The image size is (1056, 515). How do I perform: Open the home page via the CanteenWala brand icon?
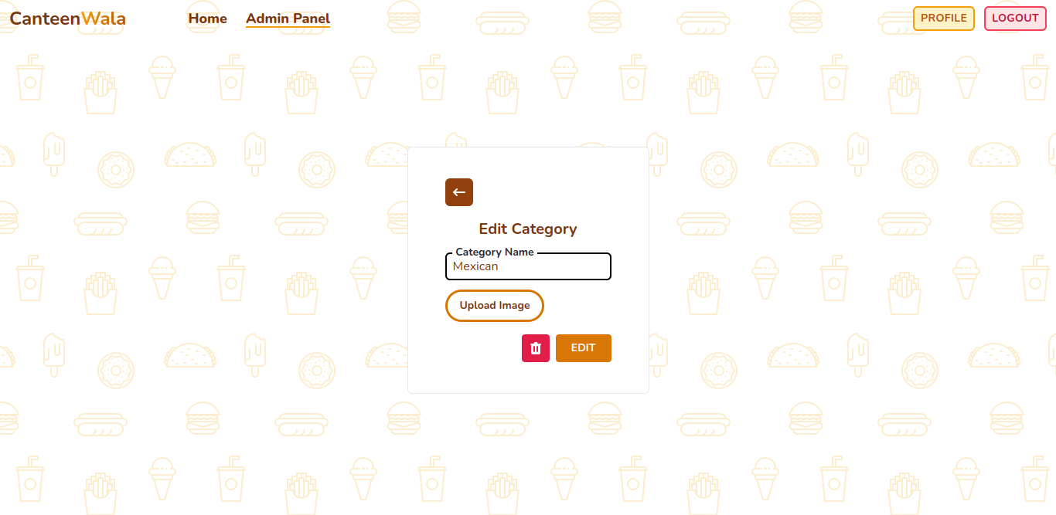(66, 18)
